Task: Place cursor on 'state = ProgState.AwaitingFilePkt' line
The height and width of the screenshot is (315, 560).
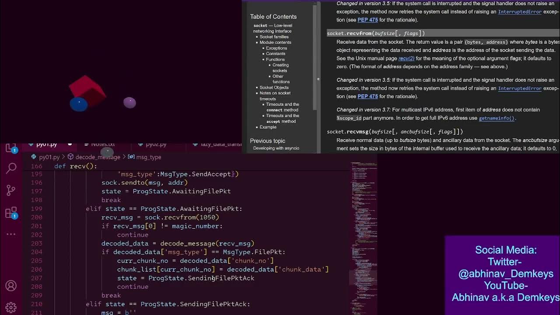Action: 166,191
